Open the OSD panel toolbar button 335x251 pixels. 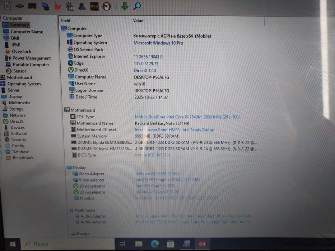click(94, 6)
